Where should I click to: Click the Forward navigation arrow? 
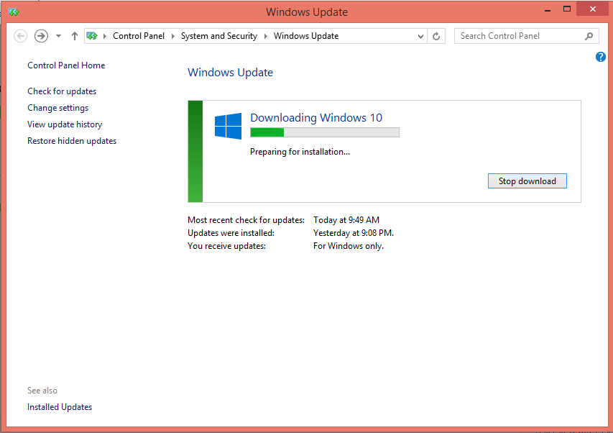41,36
